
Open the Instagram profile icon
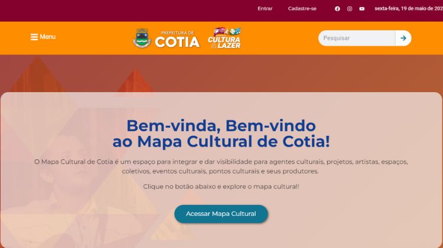pos(350,9)
